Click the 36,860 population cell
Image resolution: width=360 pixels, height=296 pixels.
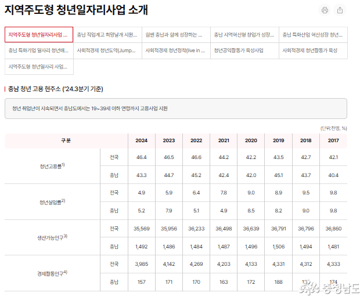(x=333, y=229)
